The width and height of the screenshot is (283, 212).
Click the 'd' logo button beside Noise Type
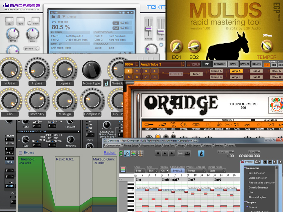(x=107, y=83)
